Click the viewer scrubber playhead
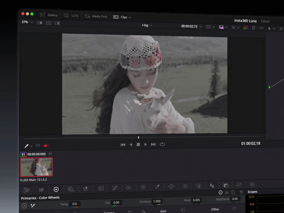Screen dimensions: 284x213 tap(138, 138)
